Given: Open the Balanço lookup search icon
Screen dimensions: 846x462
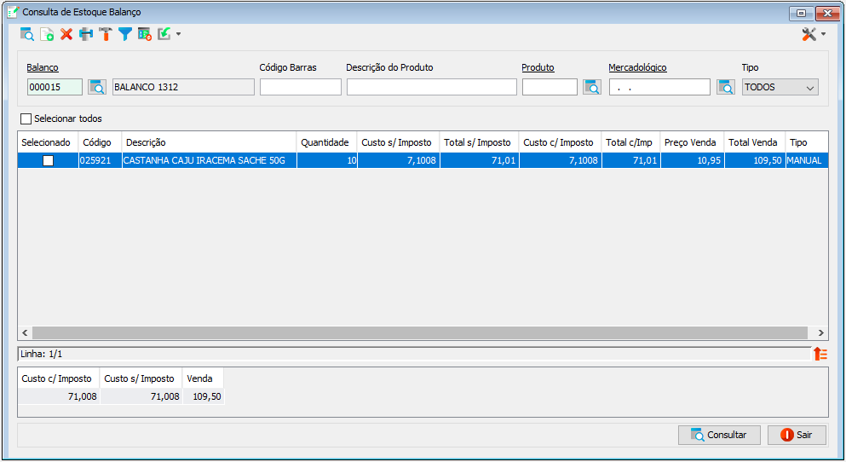Looking at the screenshot, I should pos(97,87).
